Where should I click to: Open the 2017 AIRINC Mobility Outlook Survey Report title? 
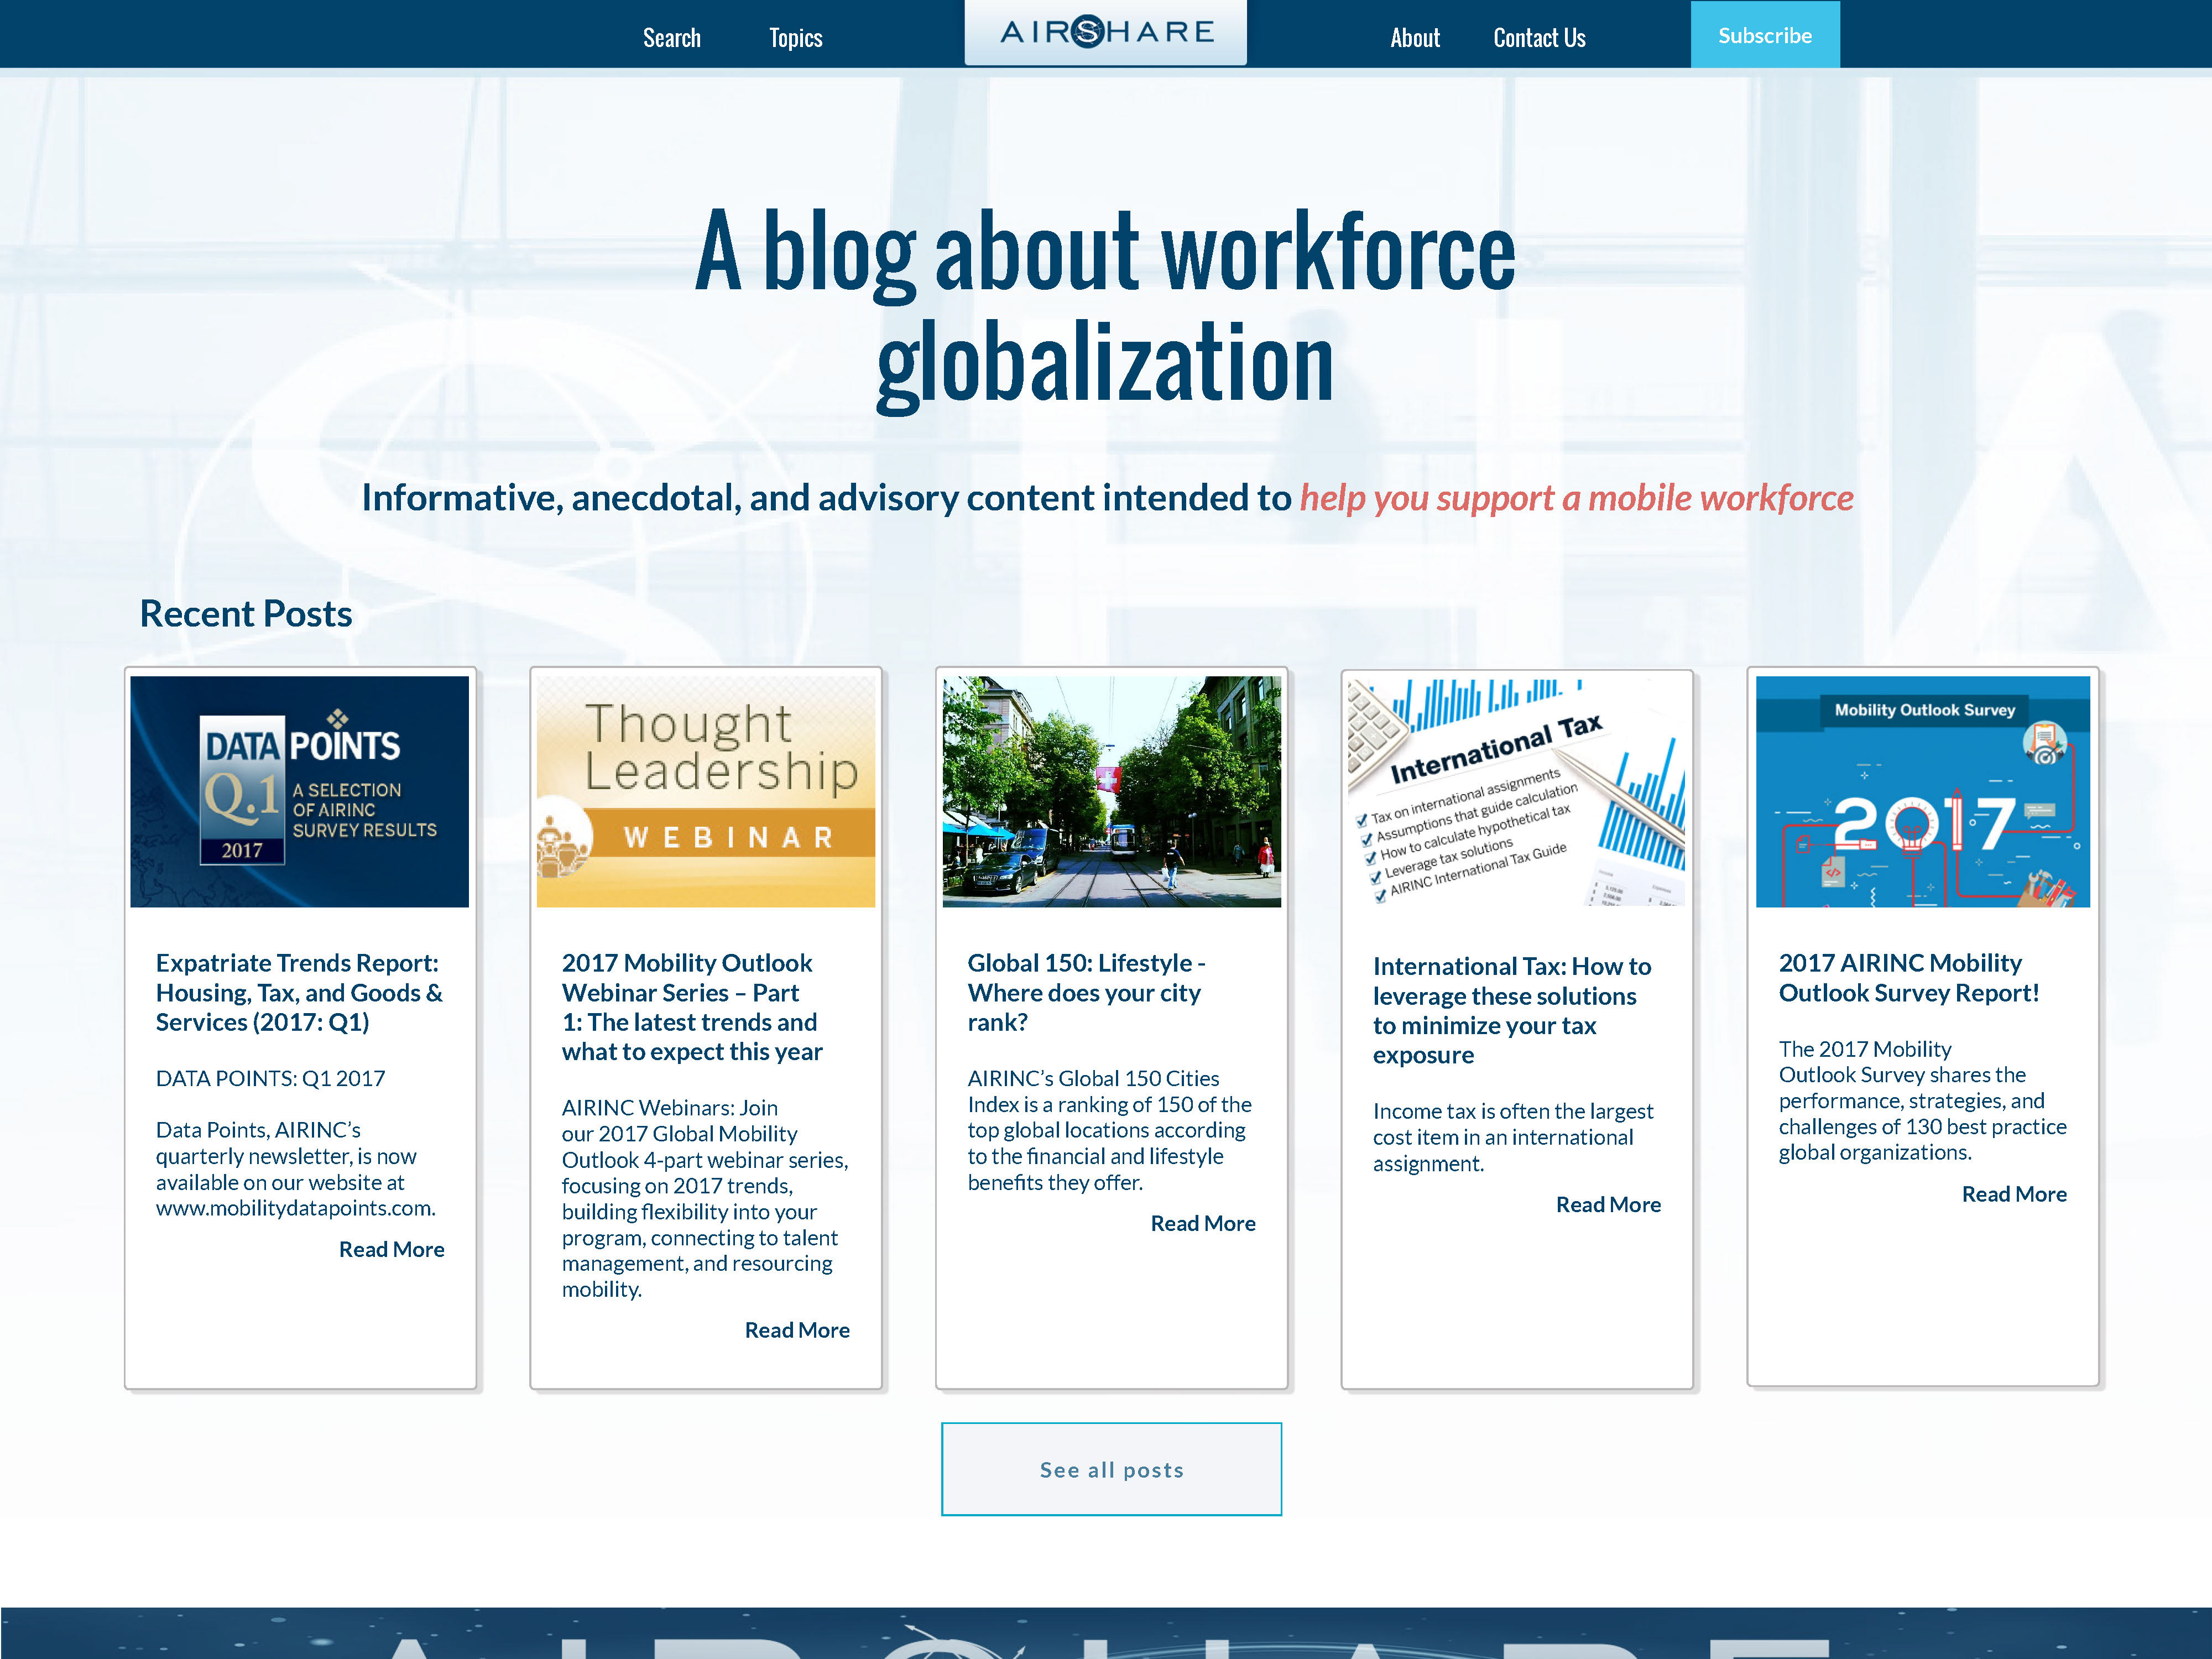point(1908,977)
